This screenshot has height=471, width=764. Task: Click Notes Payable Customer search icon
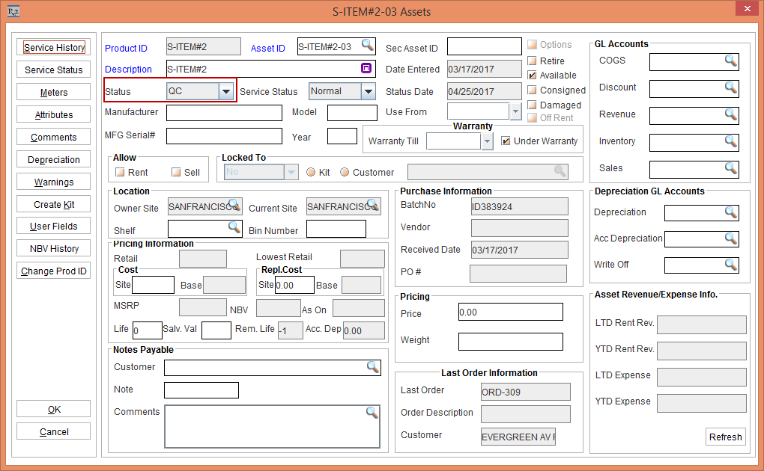372,366
